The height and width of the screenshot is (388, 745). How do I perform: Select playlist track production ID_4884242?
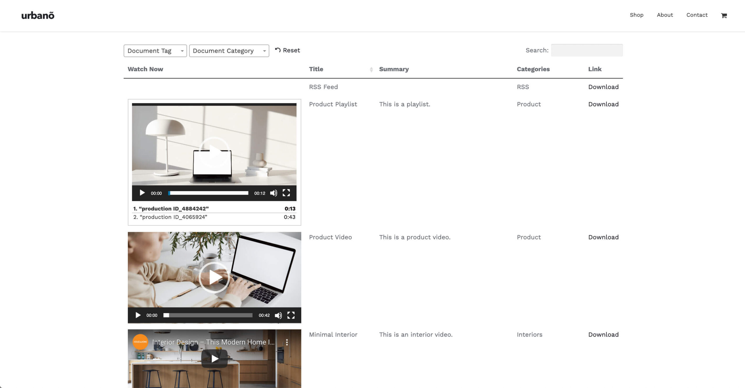click(214, 209)
